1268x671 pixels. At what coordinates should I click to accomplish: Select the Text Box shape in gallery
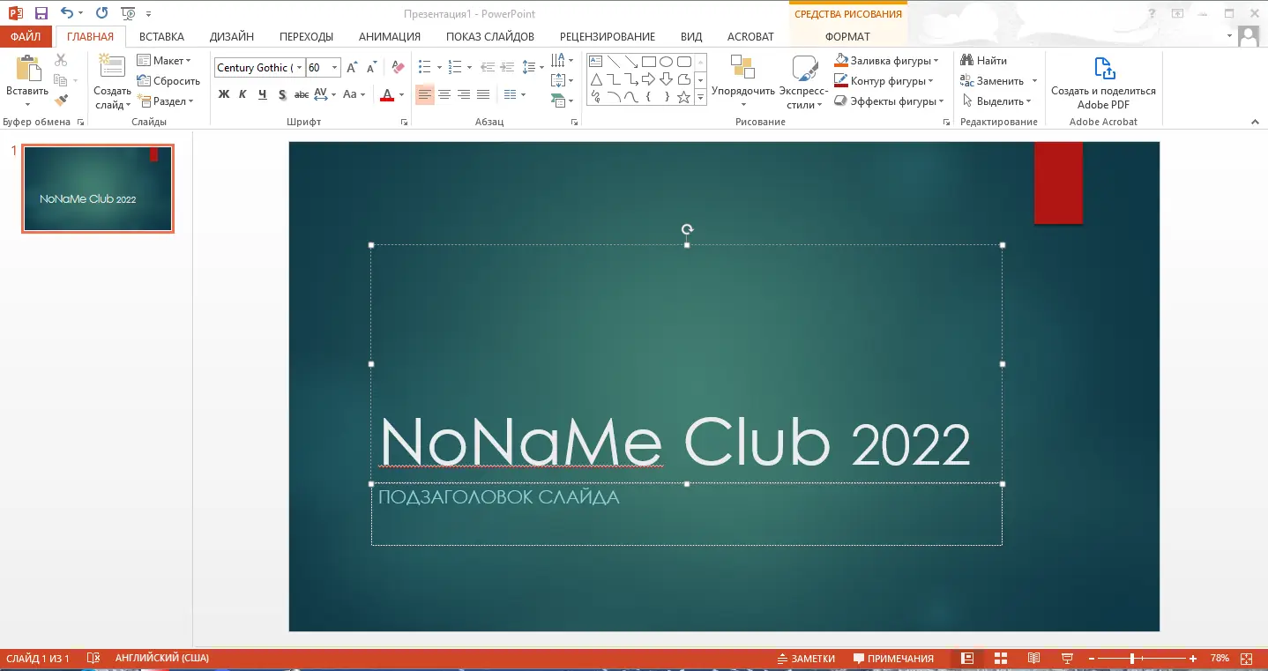595,62
